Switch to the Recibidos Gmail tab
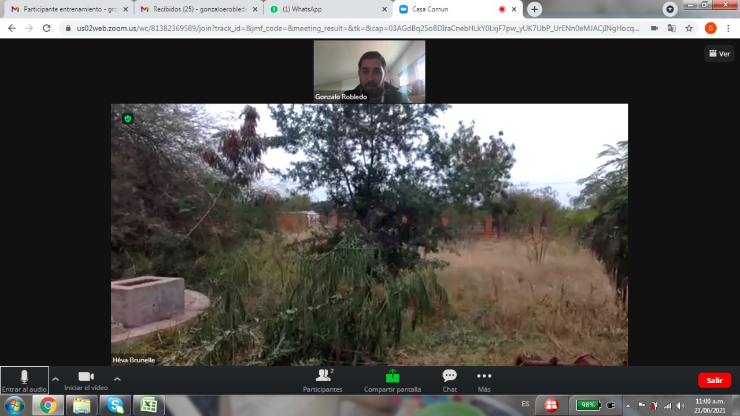740x416 pixels. [x=197, y=9]
